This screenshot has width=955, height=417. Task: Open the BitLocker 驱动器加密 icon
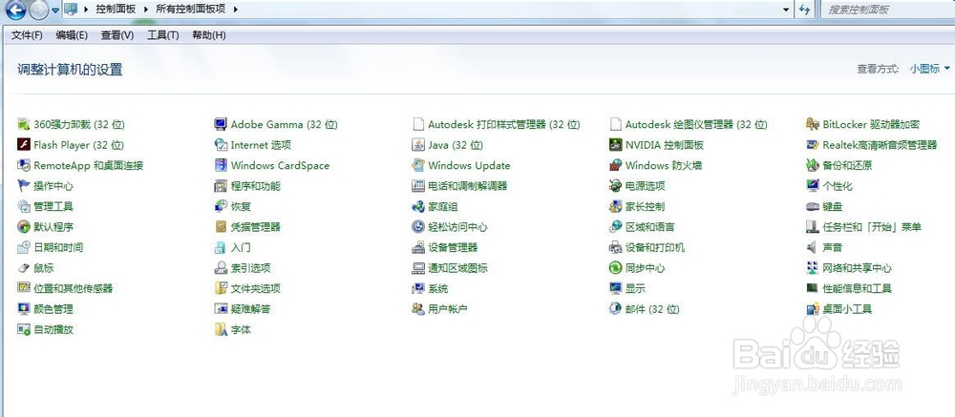[813, 124]
